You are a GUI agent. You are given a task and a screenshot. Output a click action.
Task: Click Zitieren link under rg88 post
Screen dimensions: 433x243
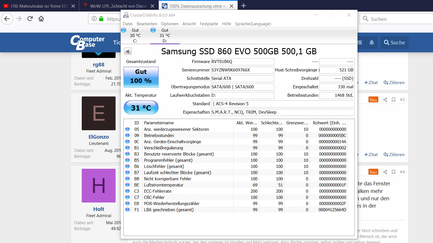click(394, 83)
